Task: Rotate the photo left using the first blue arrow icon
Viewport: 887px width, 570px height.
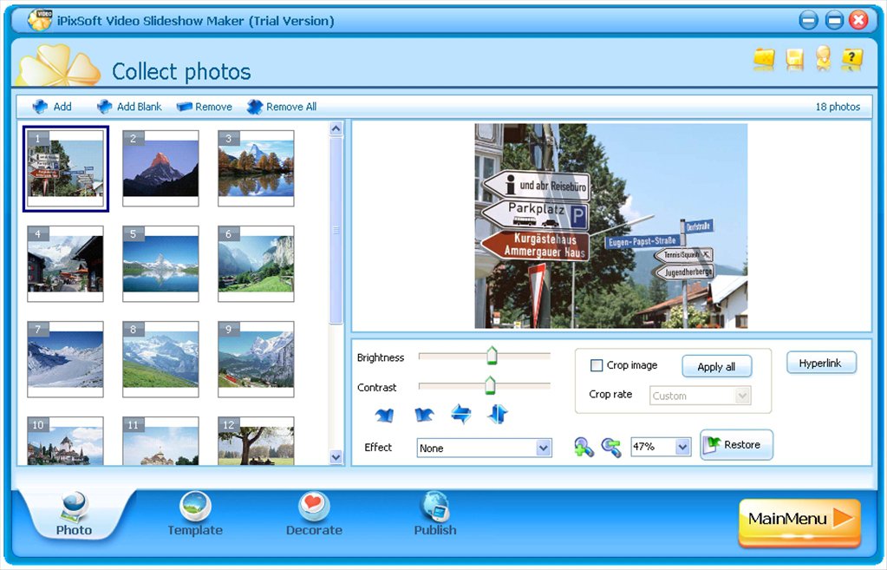Action: (385, 415)
